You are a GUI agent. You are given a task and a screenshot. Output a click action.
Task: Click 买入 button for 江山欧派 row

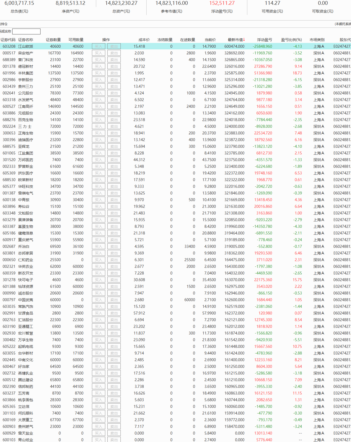(98, 46)
